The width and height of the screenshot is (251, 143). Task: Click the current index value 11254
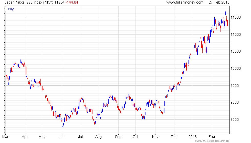[x=59, y=2]
